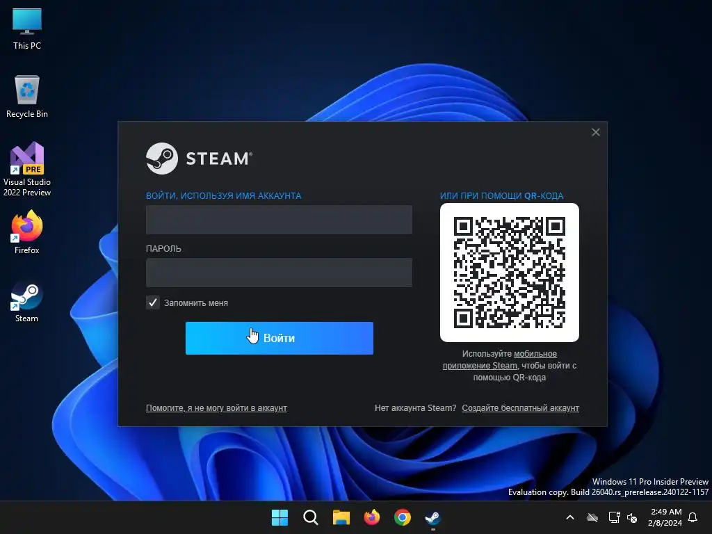
Task: Open the notifications bell
Action: point(693,517)
